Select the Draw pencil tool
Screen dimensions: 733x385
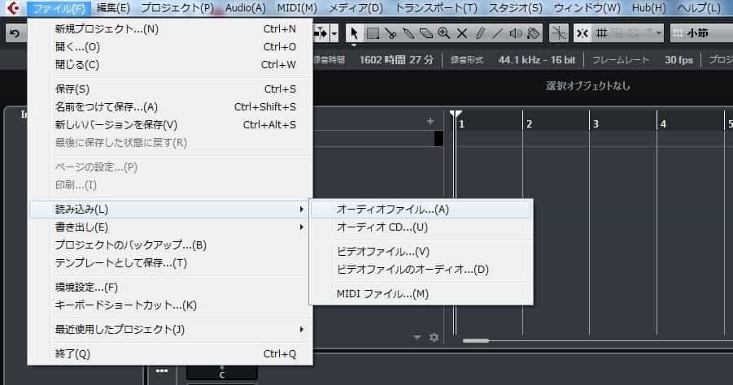pyautogui.click(x=480, y=33)
